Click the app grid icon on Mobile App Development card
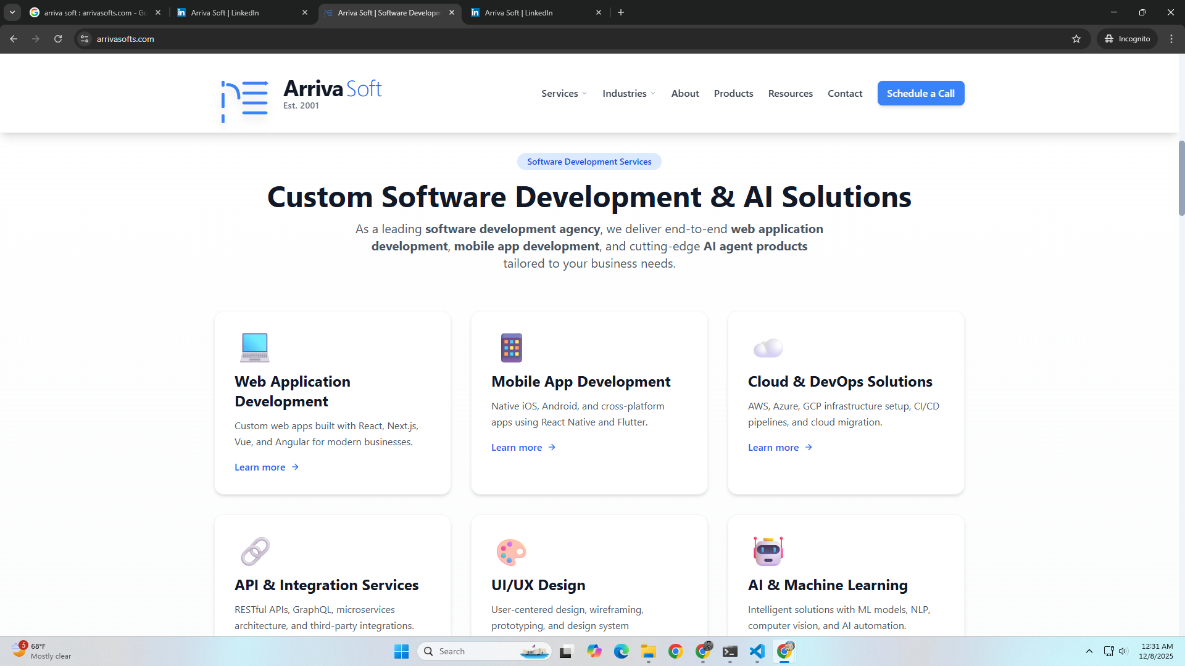 click(x=511, y=347)
